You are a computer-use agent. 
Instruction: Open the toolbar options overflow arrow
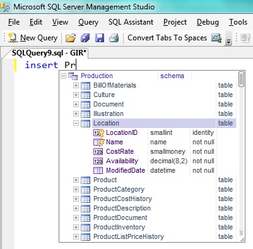pos(228,38)
